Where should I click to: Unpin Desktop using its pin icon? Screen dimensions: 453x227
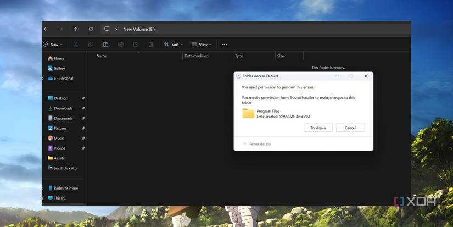pos(83,98)
